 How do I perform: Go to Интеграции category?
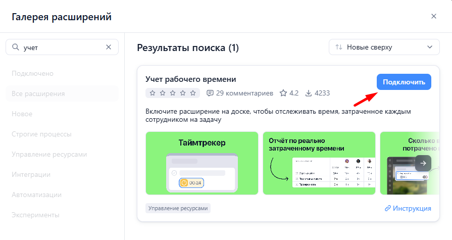click(31, 174)
